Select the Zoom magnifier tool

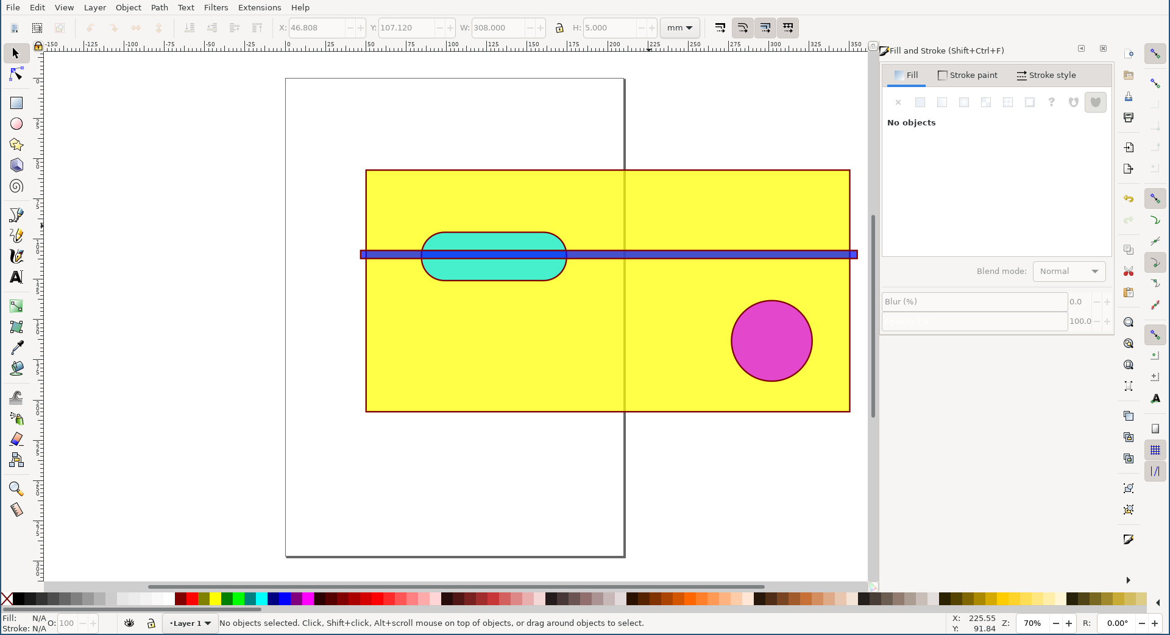16,488
